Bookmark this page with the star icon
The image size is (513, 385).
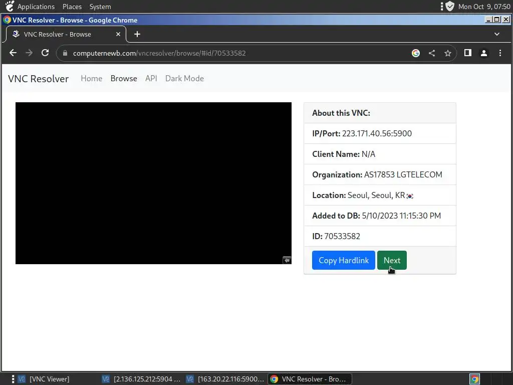[447, 53]
